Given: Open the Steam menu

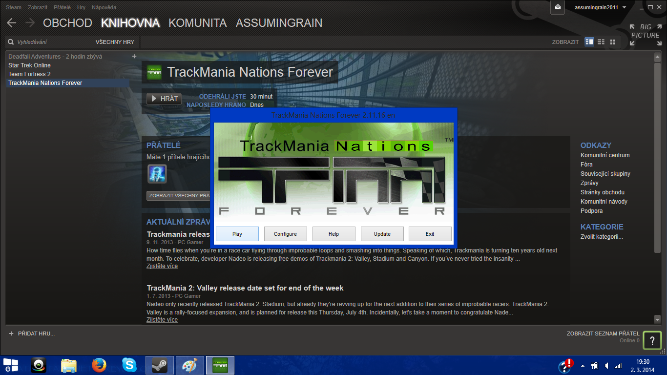Looking at the screenshot, I should 14,8.
